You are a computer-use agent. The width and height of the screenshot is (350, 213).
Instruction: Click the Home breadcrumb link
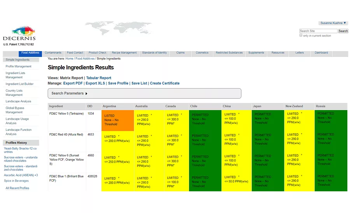[x=69, y=58]
